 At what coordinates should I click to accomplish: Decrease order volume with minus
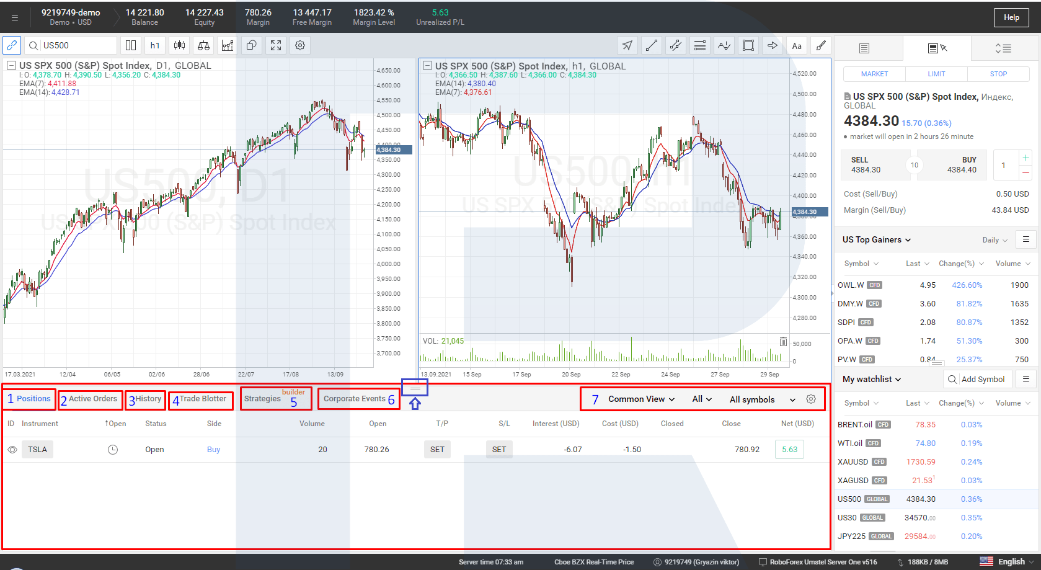1025,173
